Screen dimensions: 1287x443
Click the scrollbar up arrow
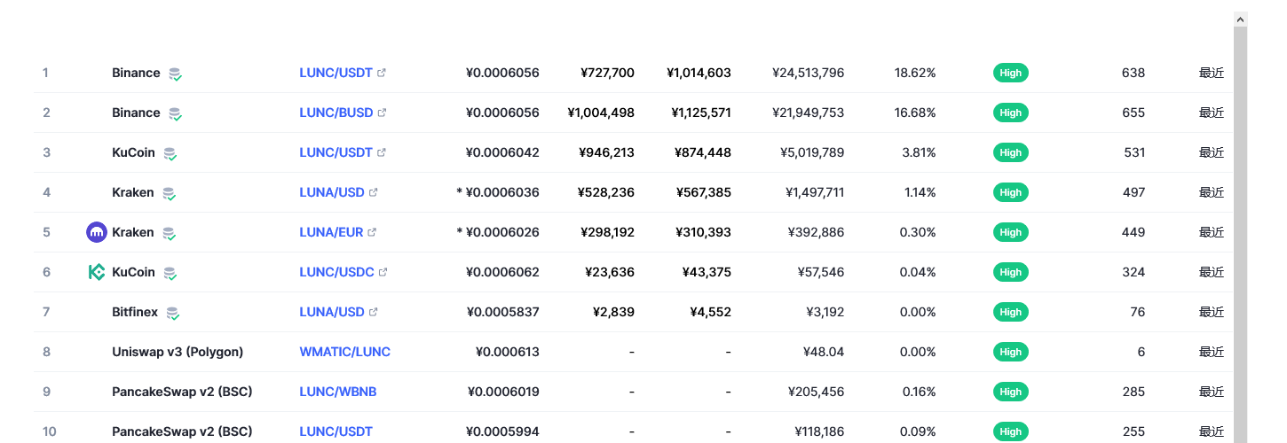pos(1241,19)
